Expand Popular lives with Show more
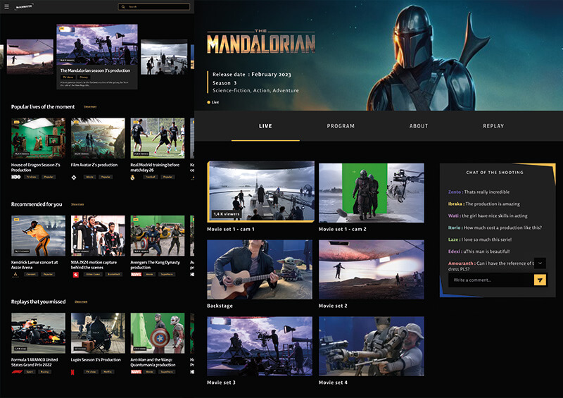 [x=90, y=107]
